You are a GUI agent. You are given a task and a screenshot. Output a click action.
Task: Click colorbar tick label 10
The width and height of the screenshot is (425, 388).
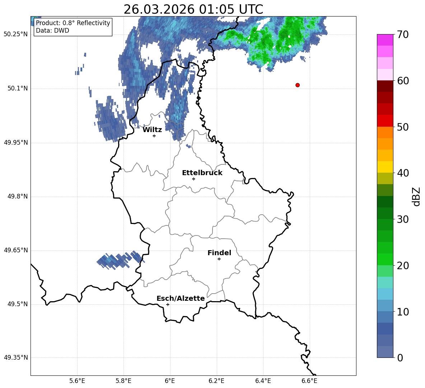coord(403,312)
